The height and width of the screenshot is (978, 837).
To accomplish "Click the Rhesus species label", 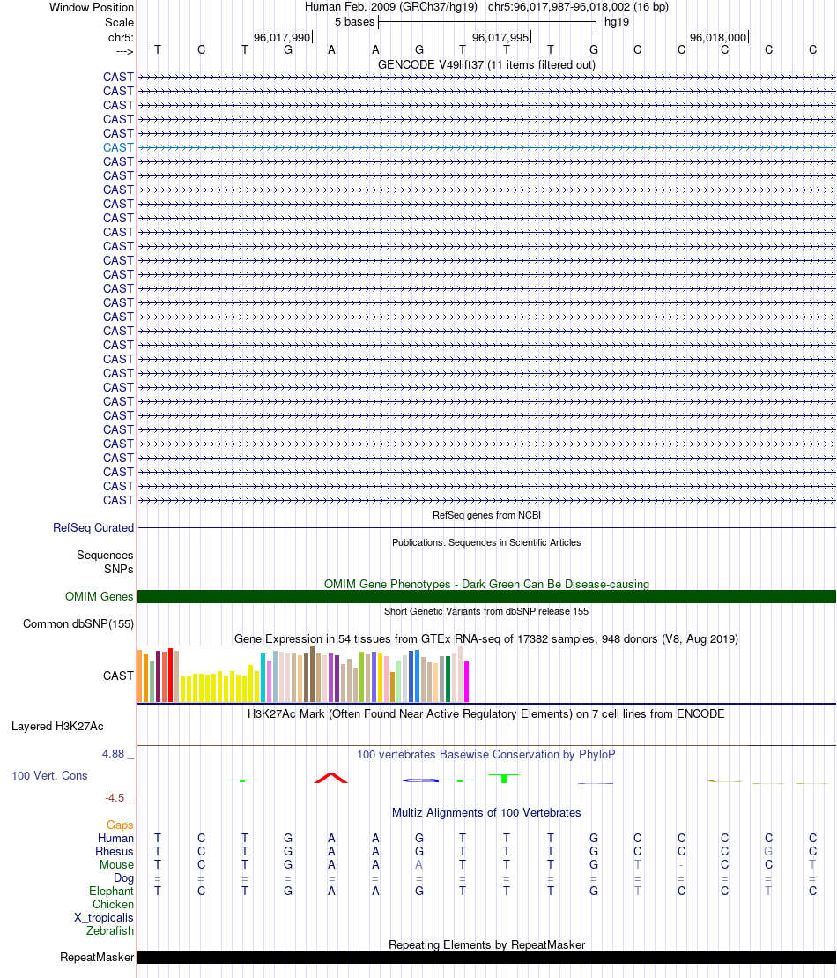I will [114, 851].
